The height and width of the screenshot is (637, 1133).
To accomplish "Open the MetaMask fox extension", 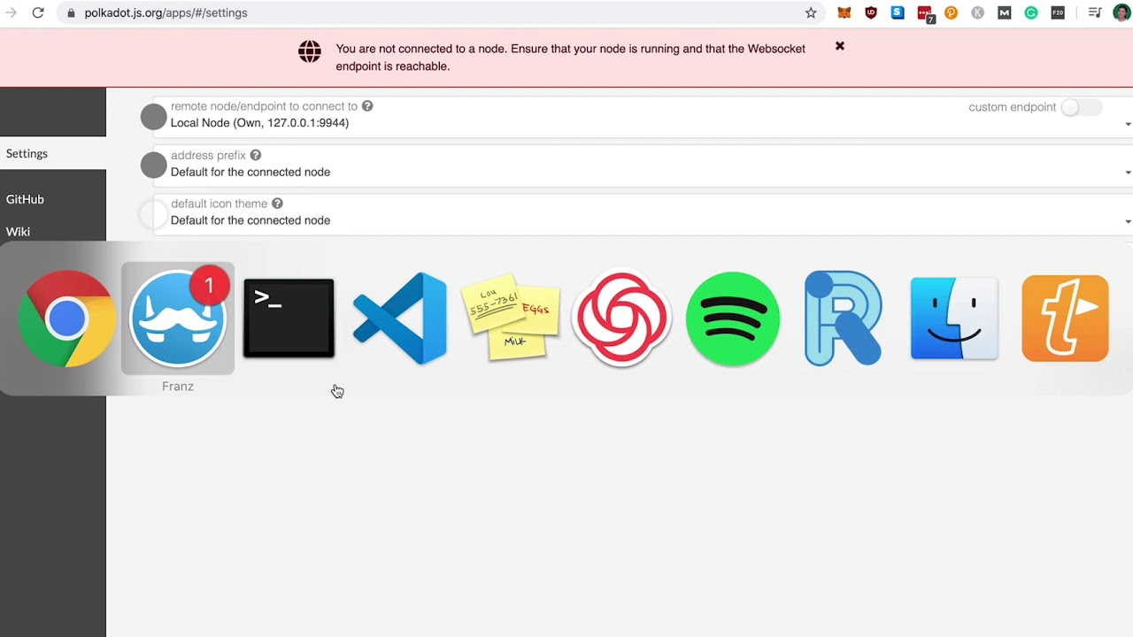I will 844,12.
